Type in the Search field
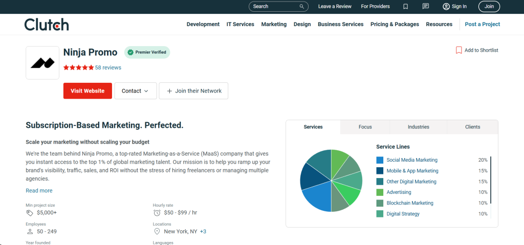 pos(278,6)
